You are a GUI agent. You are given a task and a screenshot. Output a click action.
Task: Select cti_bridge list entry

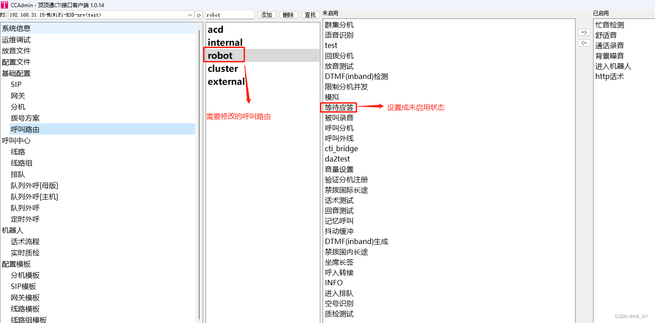[341, 148]
